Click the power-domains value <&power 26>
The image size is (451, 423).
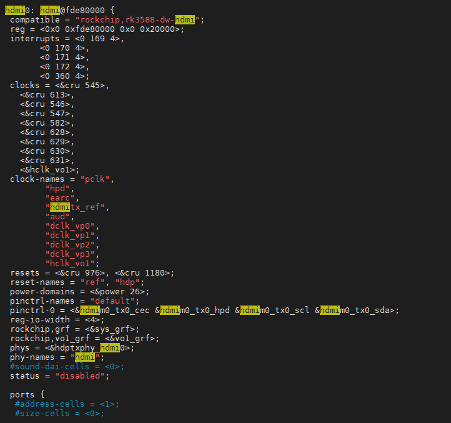point(117,292)
